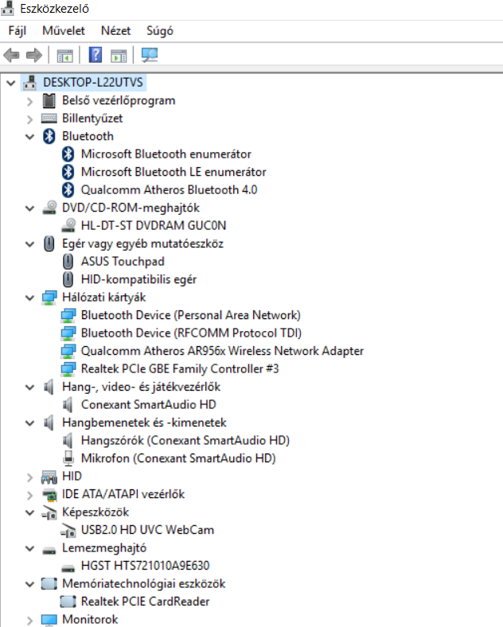
Task: Expand the Belső vezérlőprogram category
Action: click(29, 101)
